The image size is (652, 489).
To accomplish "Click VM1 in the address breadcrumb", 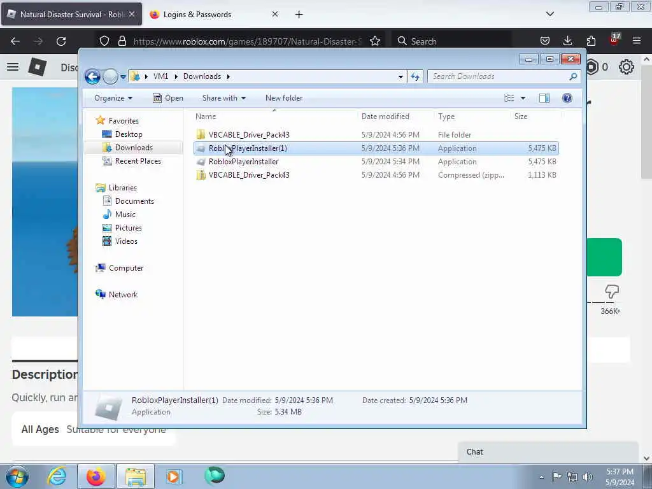I will coord(160,76).
